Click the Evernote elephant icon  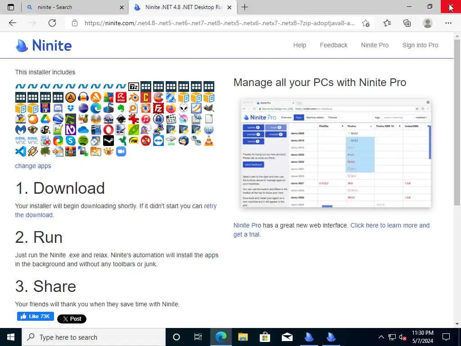pyautogui.click(x=121, y=108)
